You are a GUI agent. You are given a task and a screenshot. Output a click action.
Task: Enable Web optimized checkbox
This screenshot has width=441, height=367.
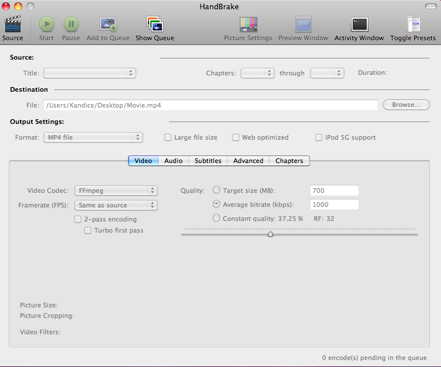(x=236, y=137)
